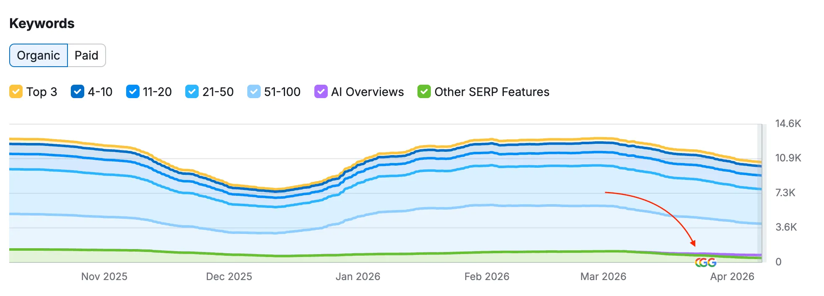824x296 pixels.
Task: Select the Dec 2025 axis label
Action: click(x=229, y=277)
